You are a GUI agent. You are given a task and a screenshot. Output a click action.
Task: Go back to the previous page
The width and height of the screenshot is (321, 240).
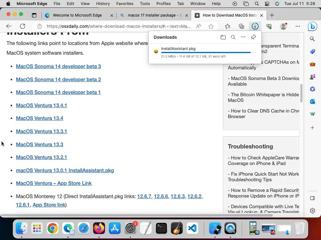9,26
